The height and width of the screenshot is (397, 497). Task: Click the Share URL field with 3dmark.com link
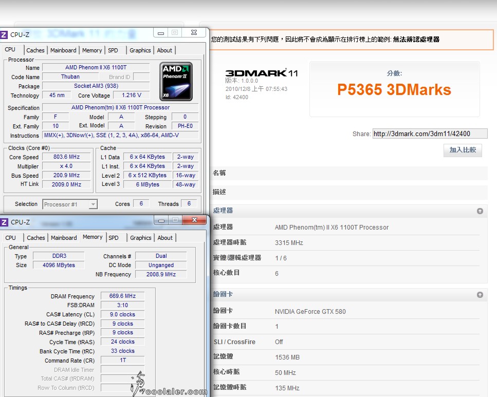click(430, 134)
